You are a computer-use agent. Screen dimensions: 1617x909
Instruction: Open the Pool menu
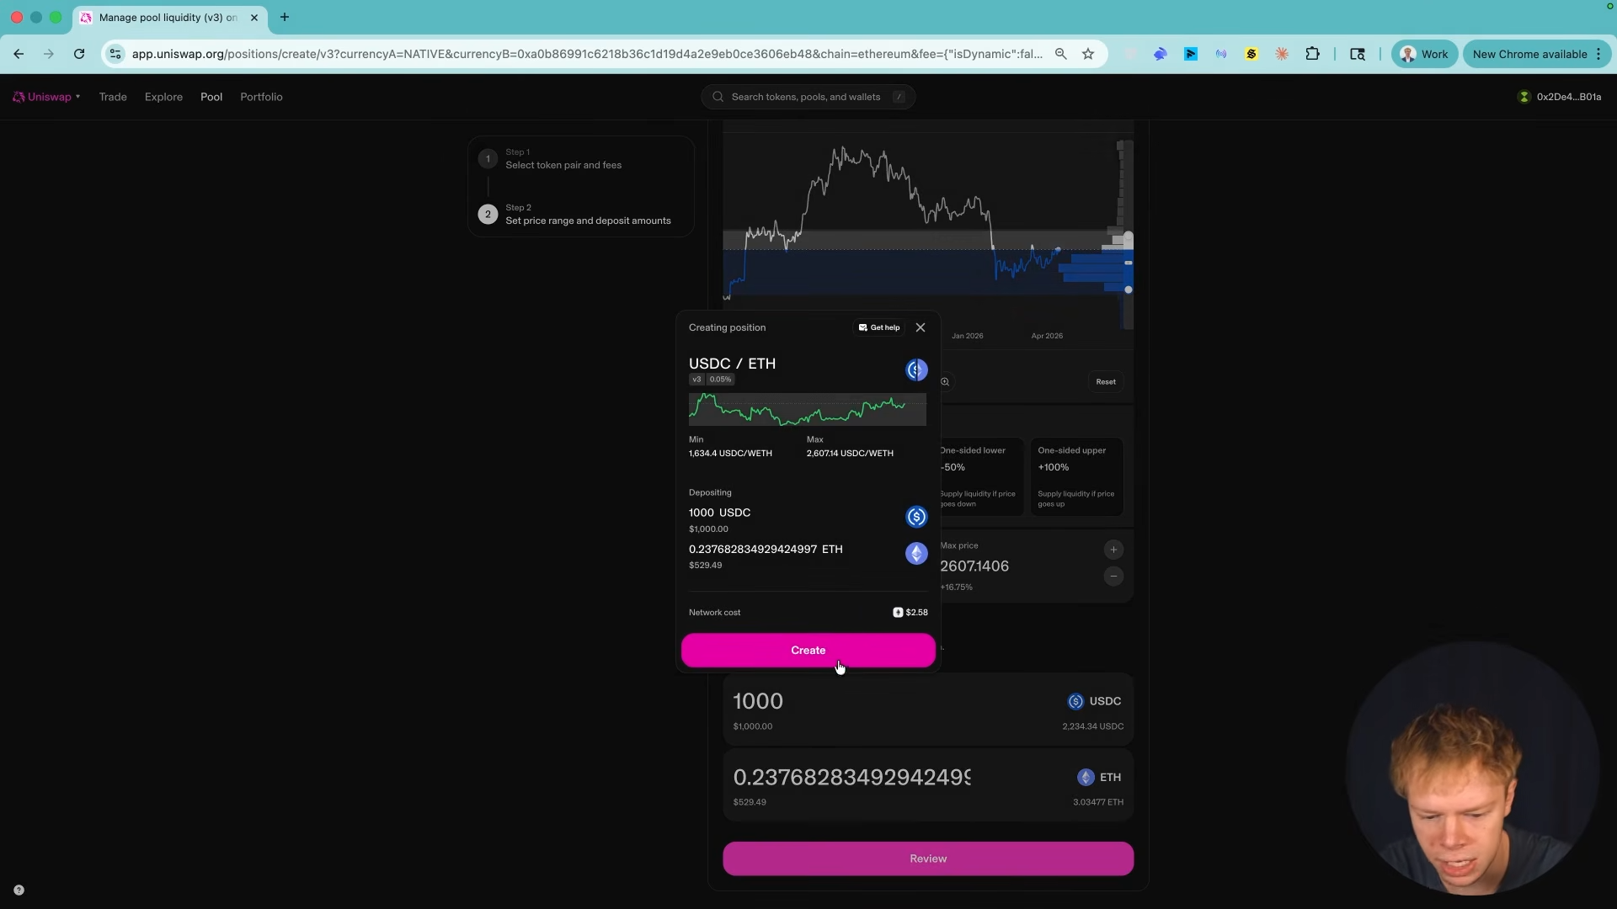pyautogui.click(x=211, y=97)
